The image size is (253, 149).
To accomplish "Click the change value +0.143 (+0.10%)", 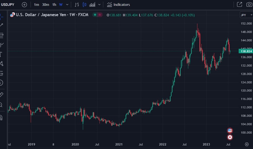I will pos(182,15).
